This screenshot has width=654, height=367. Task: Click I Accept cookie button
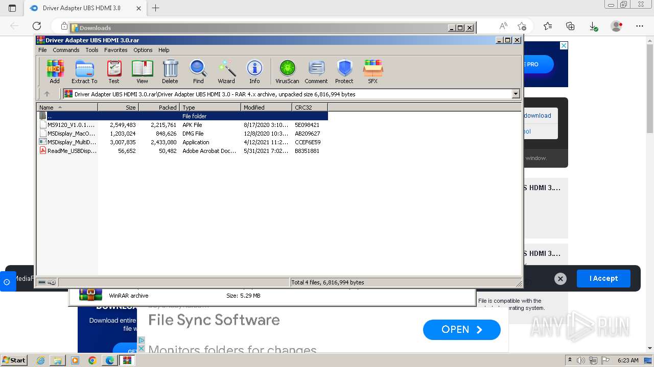click(x=603, y=278)
